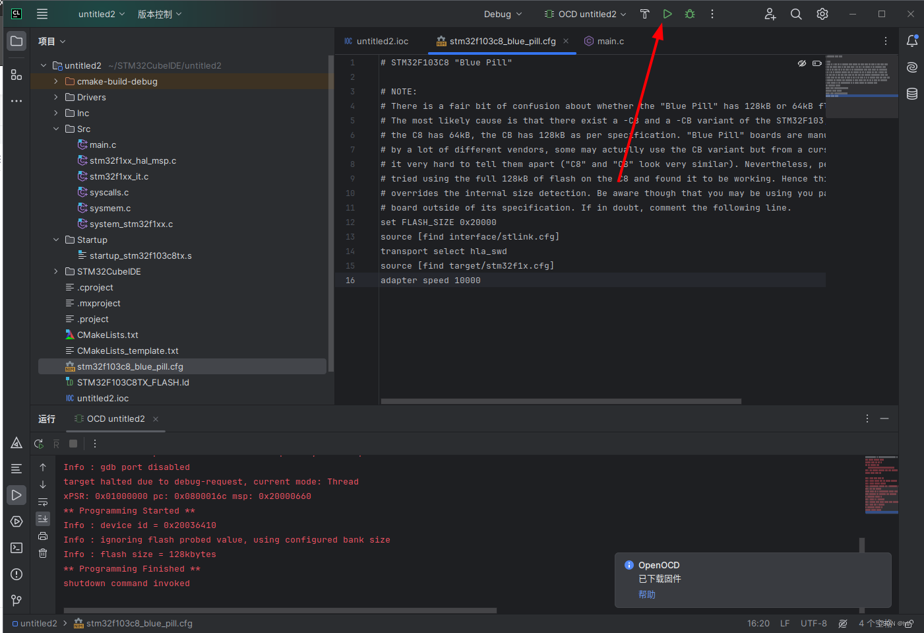Screen dimensions: 924x633
Task: Open the Debug build type dropdown
Action: [502, 13]
